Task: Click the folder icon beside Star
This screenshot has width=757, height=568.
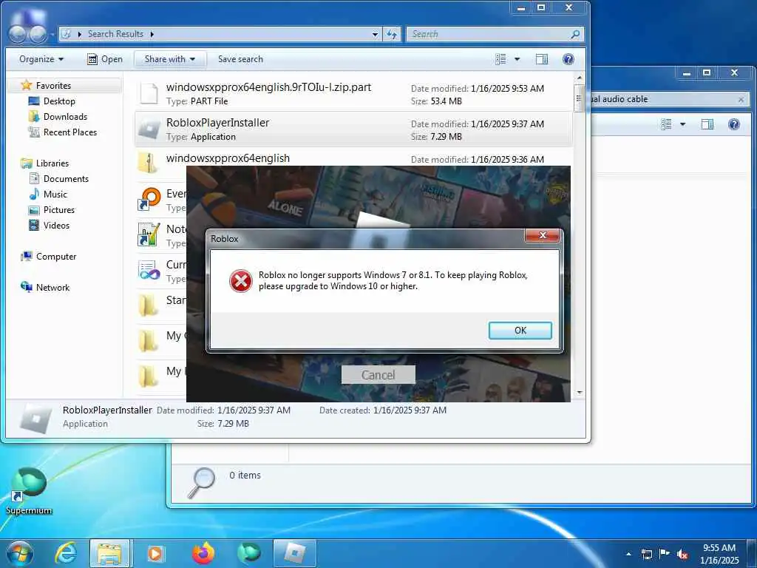Action: click(x=148, y=305)
